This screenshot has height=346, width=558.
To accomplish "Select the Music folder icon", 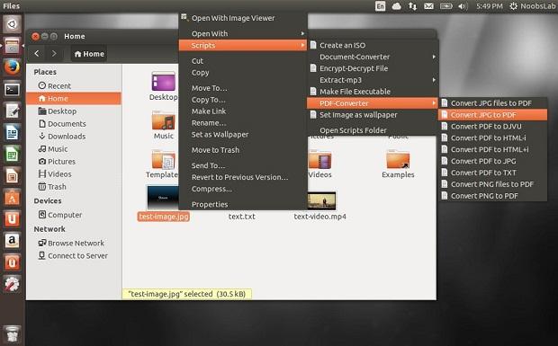I will 163,121.
